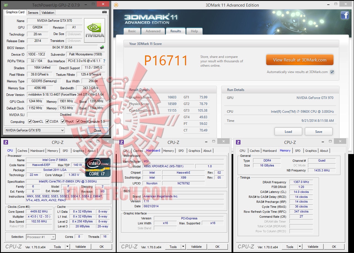Open the Facebook icon in 3DMark 11
This screenshot has height=253, width=354.
coord(345,15)
